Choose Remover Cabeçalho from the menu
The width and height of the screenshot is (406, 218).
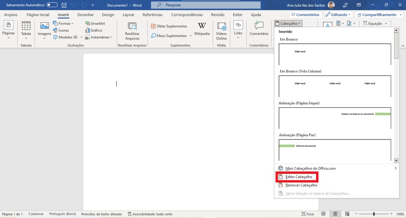pyautogui.click(x=301, y=185)
